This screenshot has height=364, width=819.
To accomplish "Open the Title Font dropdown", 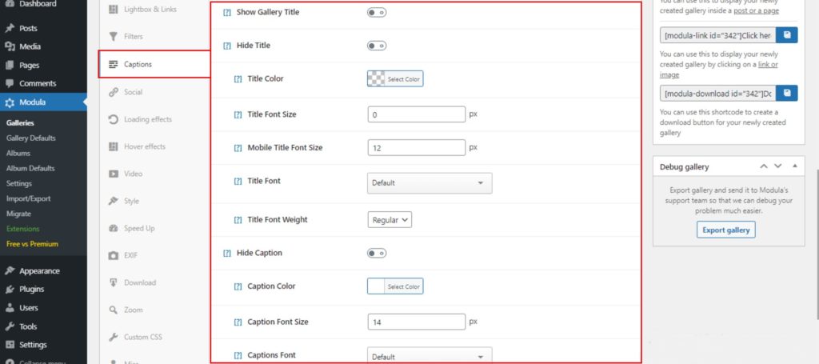I will coord(429,183).
